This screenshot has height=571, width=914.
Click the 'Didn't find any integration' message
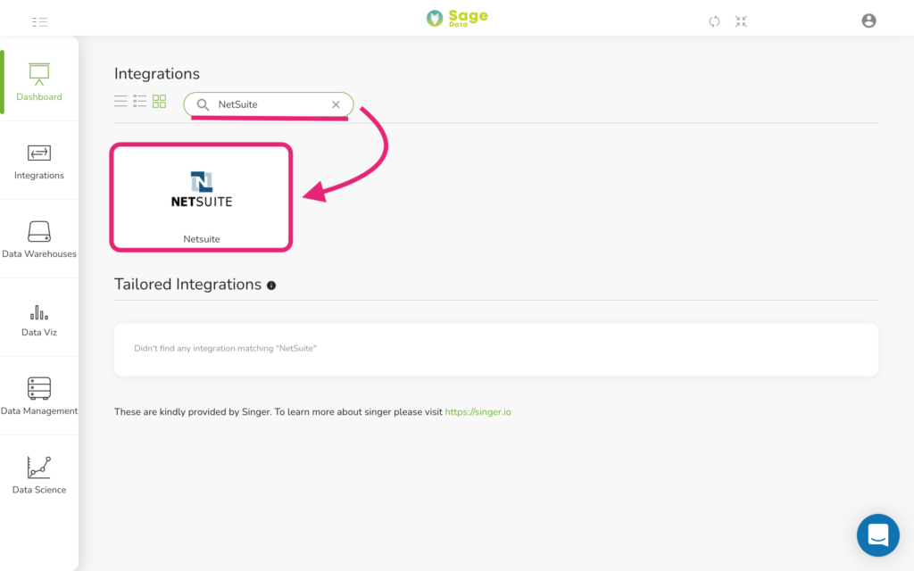pyautogui.click(x=225, y=349)
